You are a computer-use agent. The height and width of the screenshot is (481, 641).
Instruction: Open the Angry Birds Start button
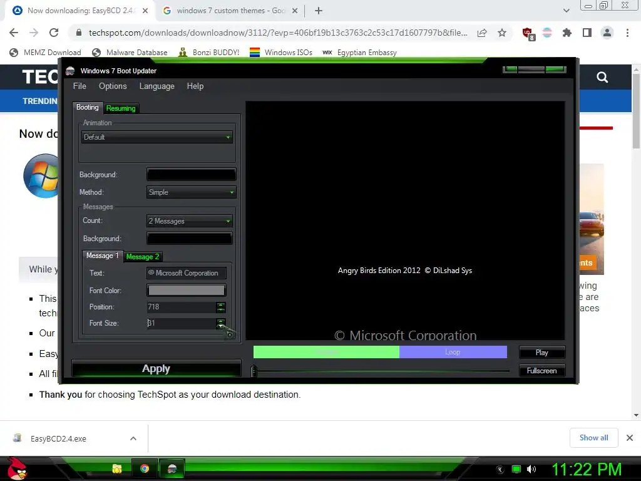tap(17, 468)
